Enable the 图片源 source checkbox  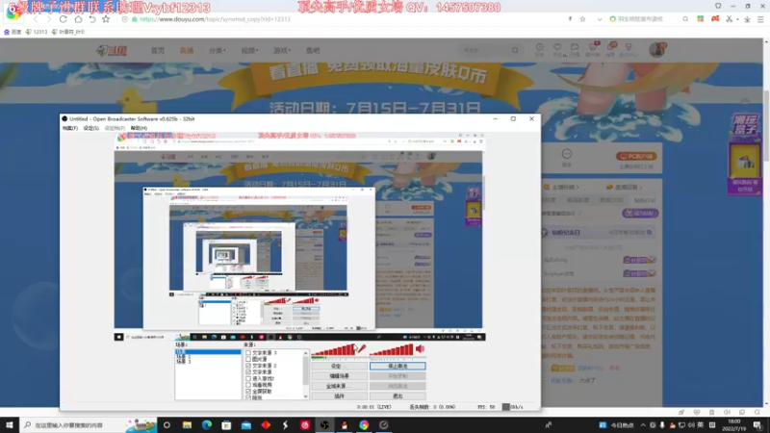coord(248,359)
